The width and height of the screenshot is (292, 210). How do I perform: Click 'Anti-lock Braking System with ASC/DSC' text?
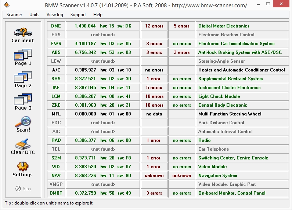coord(240,52)
